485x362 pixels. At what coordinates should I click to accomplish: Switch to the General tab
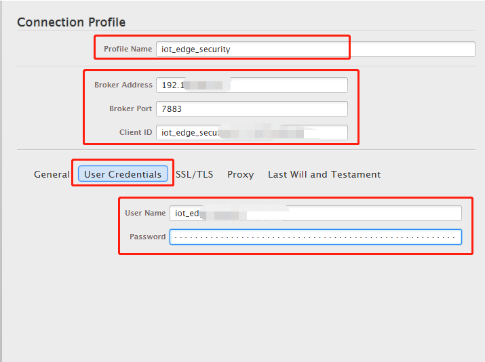52,174
